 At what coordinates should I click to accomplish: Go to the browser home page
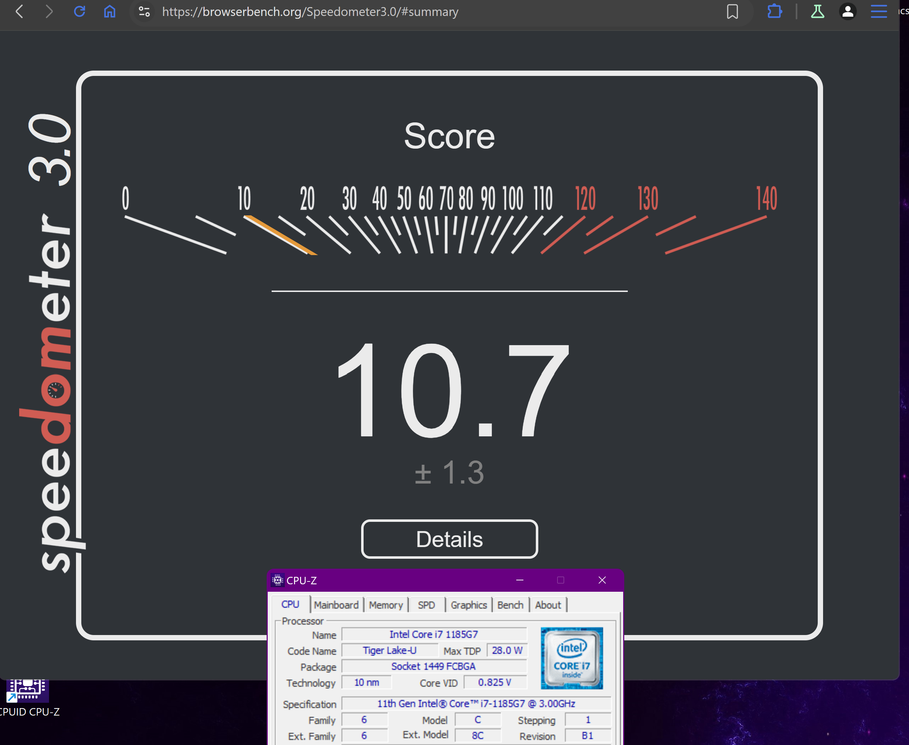click(110, 12)
